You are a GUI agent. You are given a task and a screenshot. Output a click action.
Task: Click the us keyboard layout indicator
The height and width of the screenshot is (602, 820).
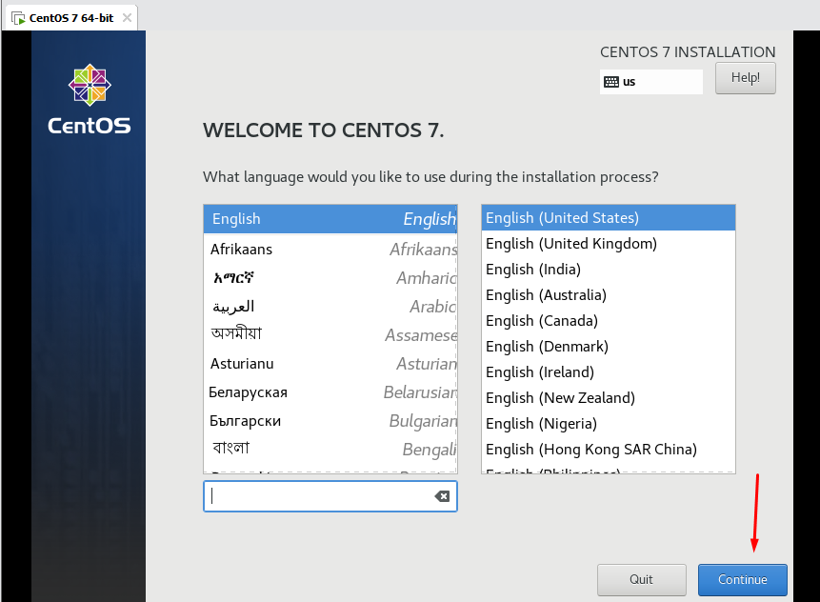pos(651,82)
